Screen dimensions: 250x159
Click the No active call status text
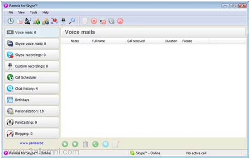pyautogui.click(x=196, y=153)
